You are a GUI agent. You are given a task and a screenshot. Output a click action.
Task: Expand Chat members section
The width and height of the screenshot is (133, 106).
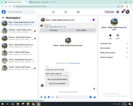click(x=114, y=48)
